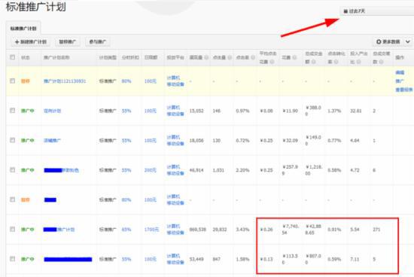Open the plan link in the 1700元 row

coord(59,230)
